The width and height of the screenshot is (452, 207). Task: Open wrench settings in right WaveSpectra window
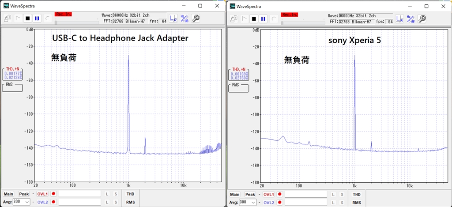[422, 19]
